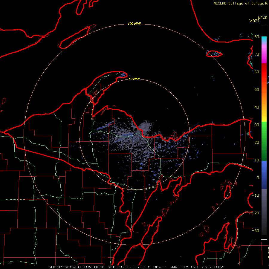Click the [dBZ] legend unit label
Screen dimensions: 269x269
pos(254,21)
